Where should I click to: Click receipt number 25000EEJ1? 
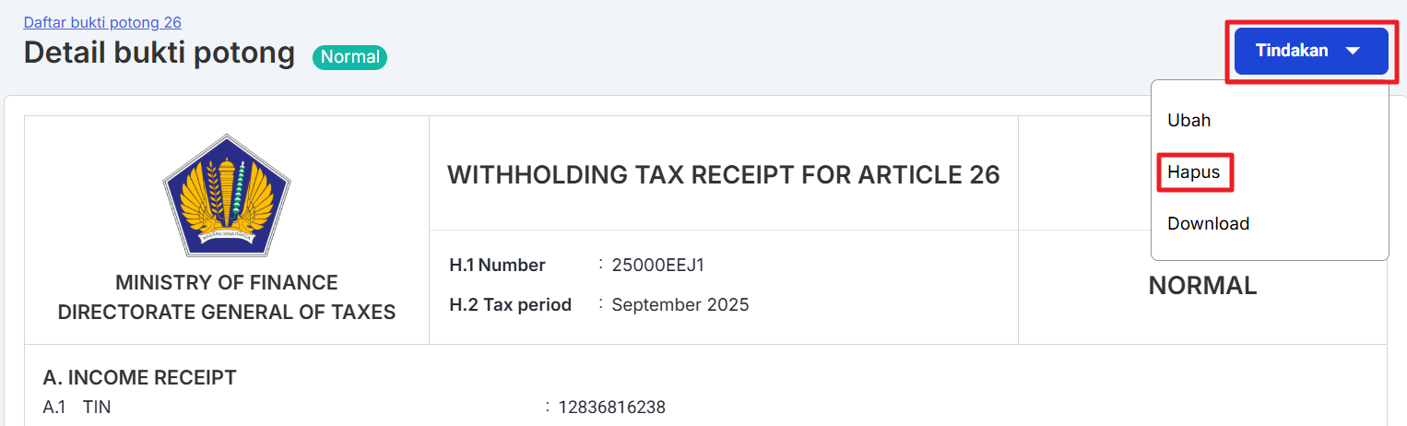coord(657,266)
